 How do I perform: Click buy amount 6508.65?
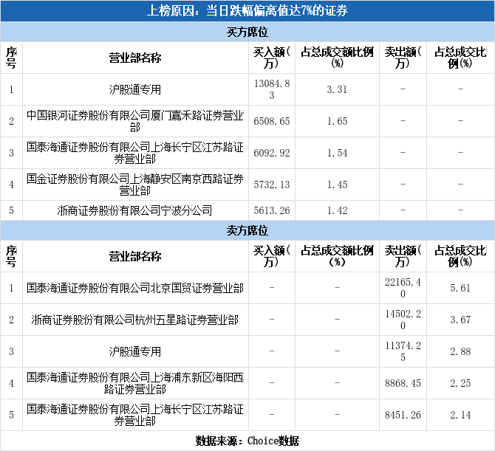coord(272,121)
